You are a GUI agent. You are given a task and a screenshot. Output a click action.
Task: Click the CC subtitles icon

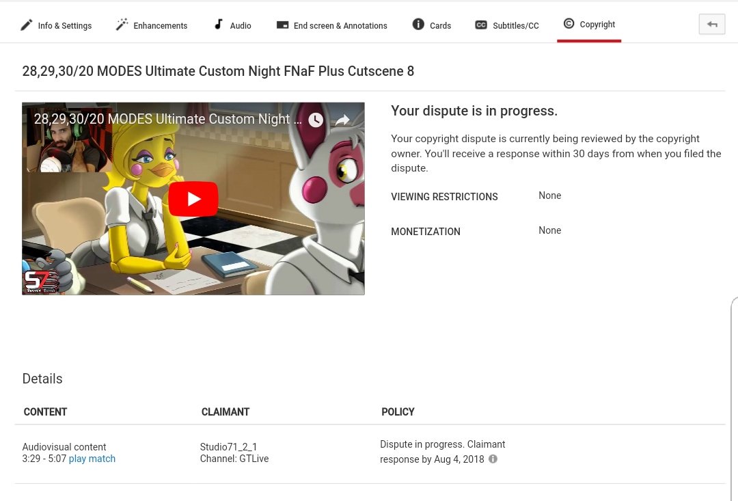point(481,25)
